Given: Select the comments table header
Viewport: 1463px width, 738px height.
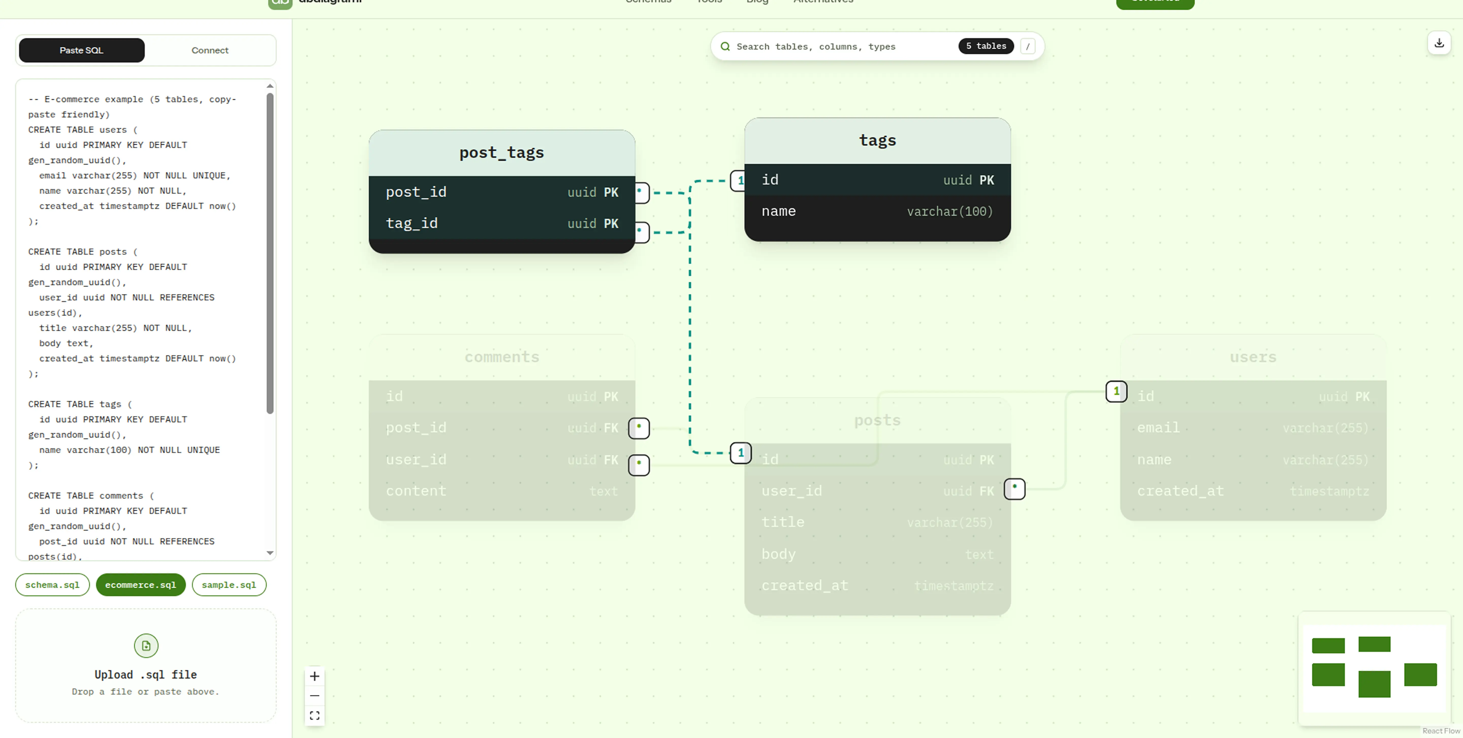Looking at the screenshot, I should (502, 357).
